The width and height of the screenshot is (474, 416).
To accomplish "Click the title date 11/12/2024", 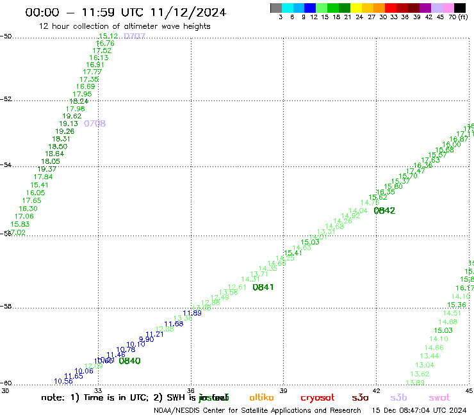I will pyautogui.click(x=188, y=12).
